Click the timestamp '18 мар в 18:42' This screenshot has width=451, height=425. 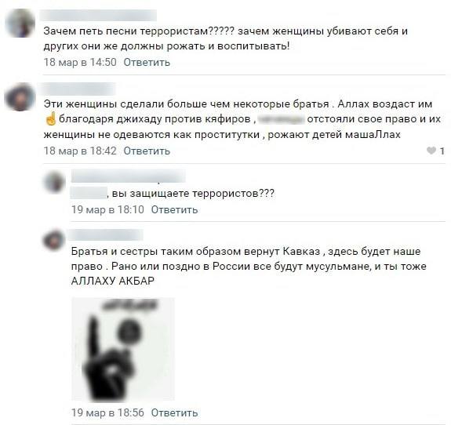pos(80,151)
